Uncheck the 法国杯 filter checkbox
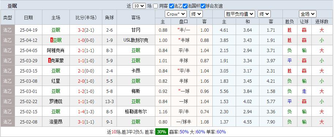This screenshot has width=334, height=137. tap(185, 6)
